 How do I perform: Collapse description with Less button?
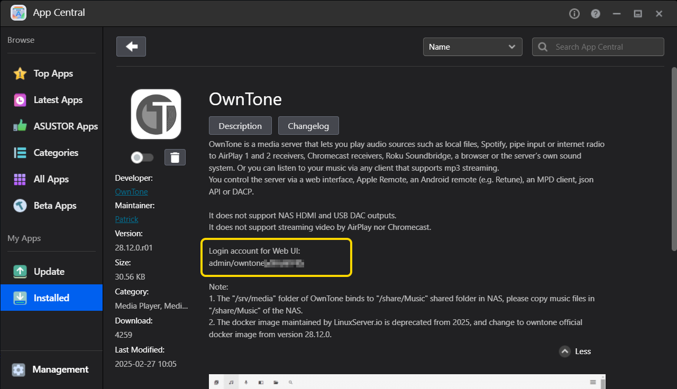tap(575, 351)
